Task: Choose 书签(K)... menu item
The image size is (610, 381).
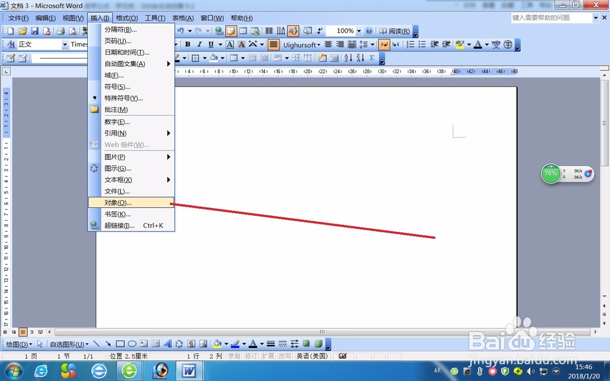Action: point(132,214)
